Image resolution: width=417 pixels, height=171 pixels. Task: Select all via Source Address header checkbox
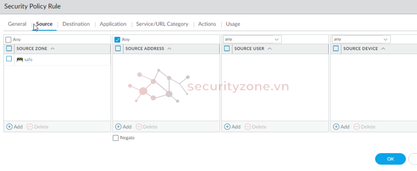(x=118, y=48)
